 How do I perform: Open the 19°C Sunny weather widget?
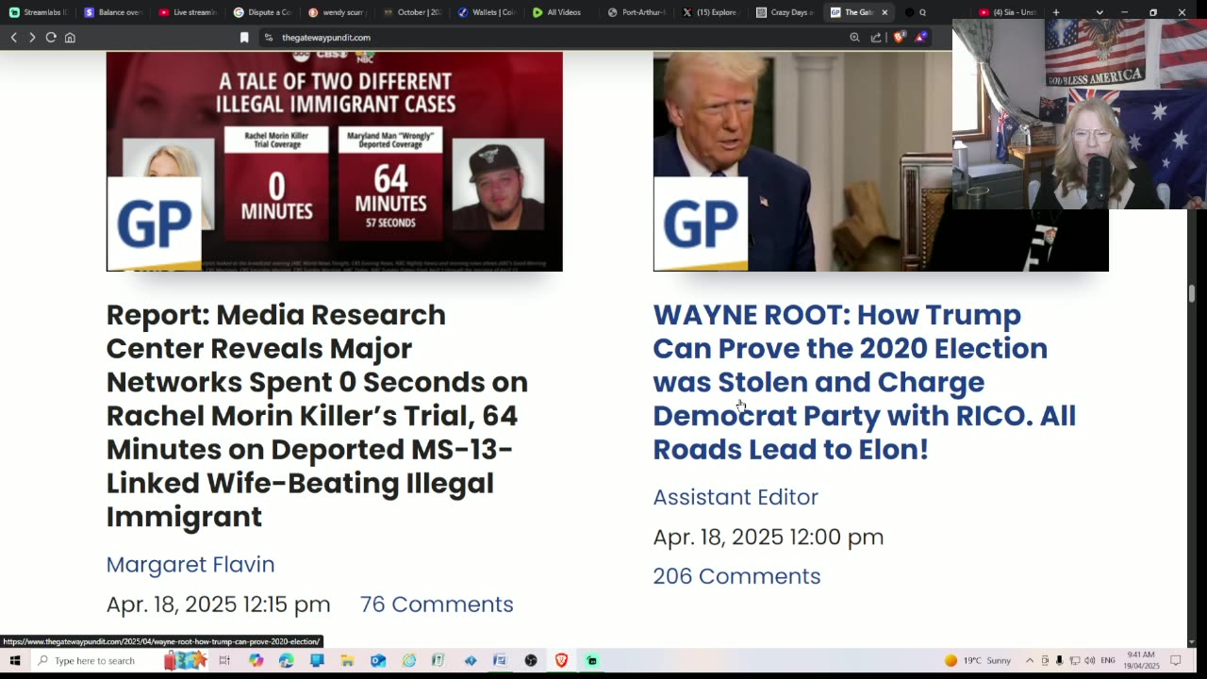[x=978, y=660]
